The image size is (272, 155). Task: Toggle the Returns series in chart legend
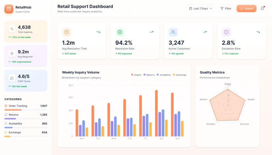click(x=149, y=75)
